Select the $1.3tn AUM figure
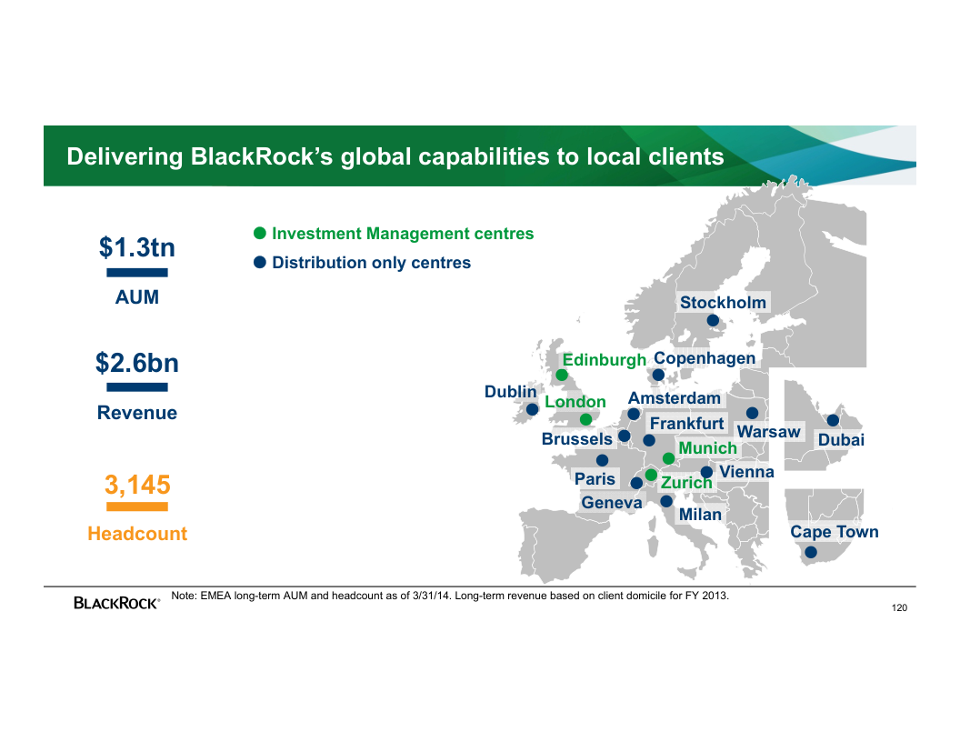The width and height of the screenshot is (960, 742). (137, 247)
